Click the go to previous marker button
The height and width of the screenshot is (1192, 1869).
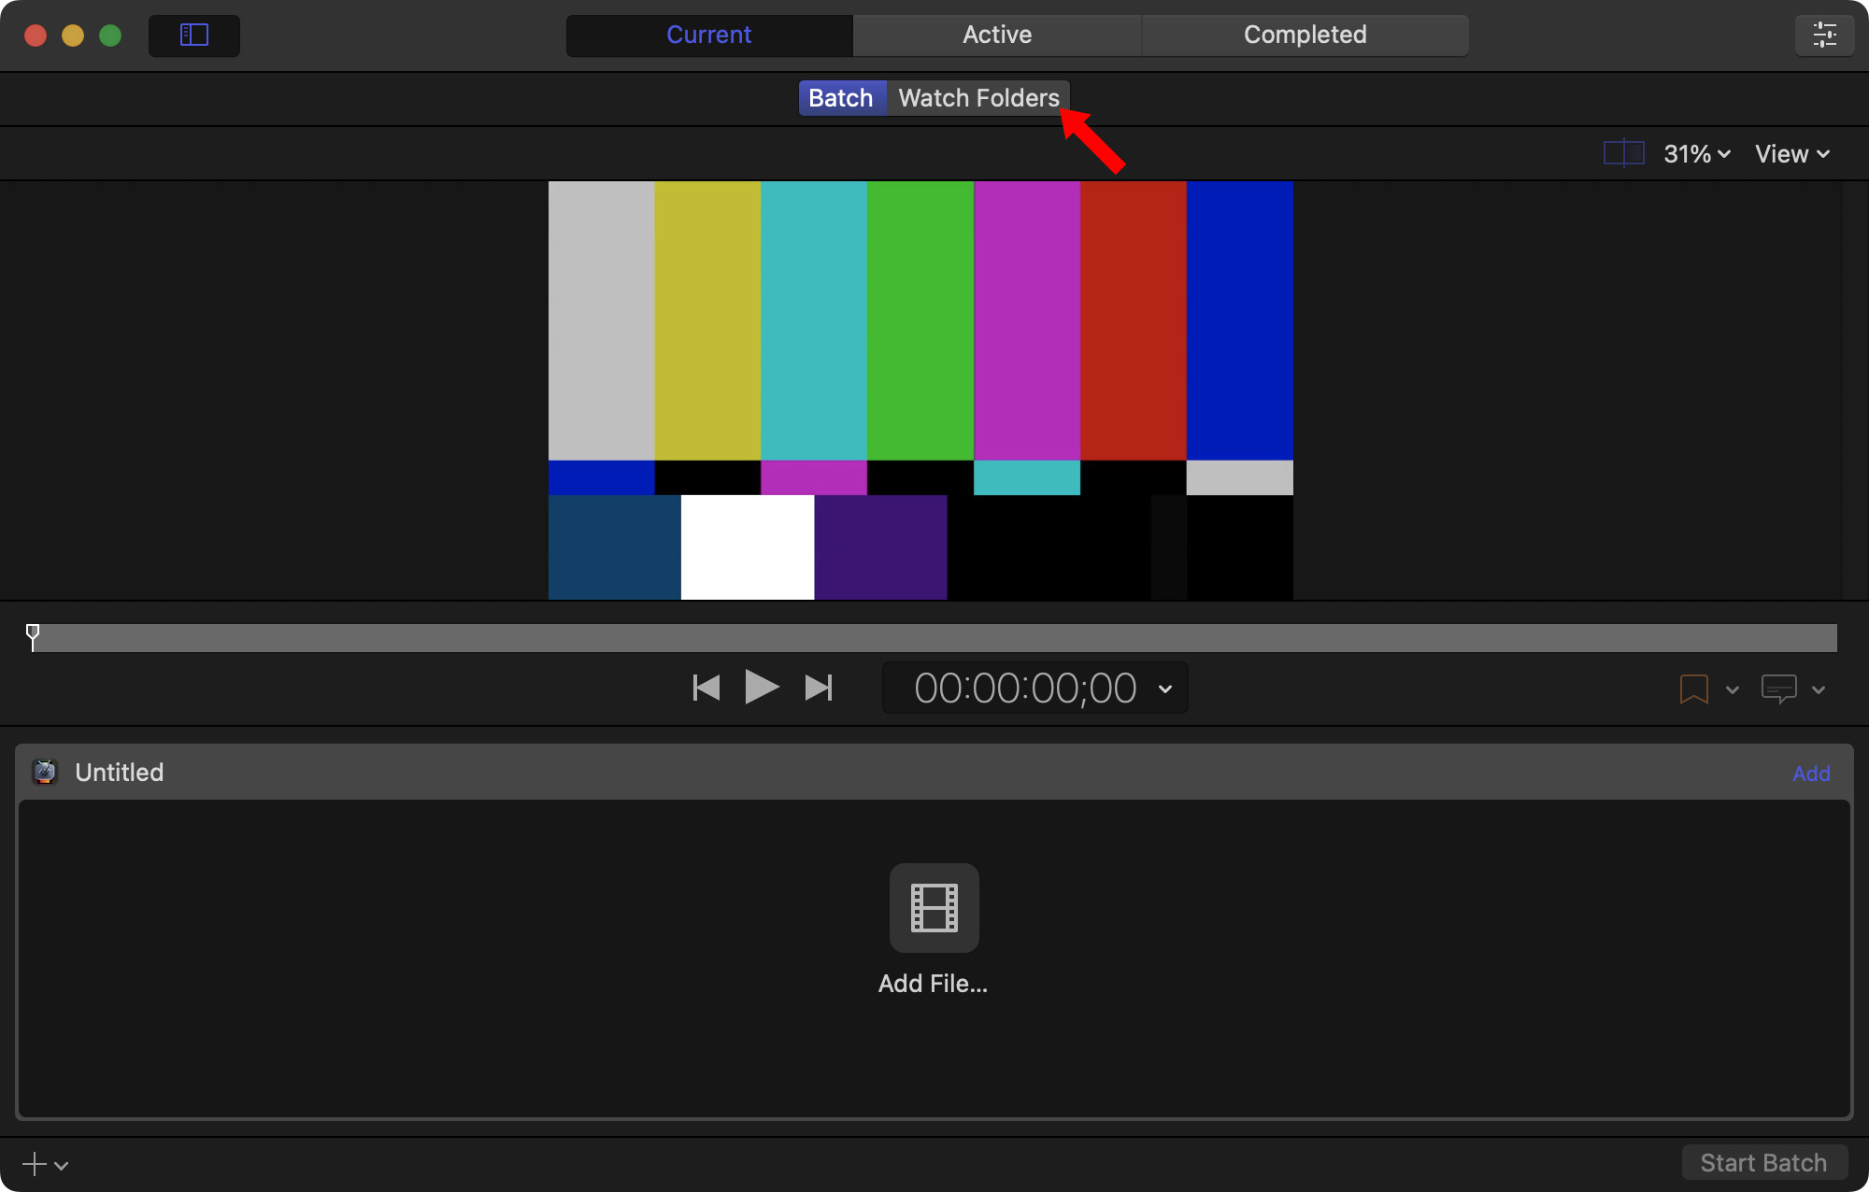(706, 688)
